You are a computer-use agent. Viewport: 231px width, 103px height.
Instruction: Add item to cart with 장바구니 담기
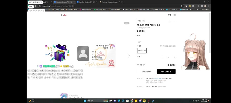(147, 72)
